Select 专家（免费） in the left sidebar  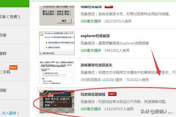9,17
